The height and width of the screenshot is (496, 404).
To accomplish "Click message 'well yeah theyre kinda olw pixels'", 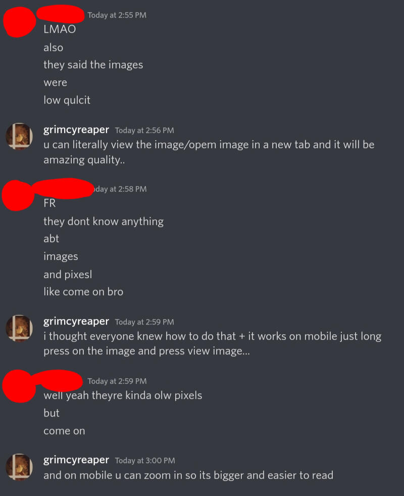I will [x=123, y=395].
